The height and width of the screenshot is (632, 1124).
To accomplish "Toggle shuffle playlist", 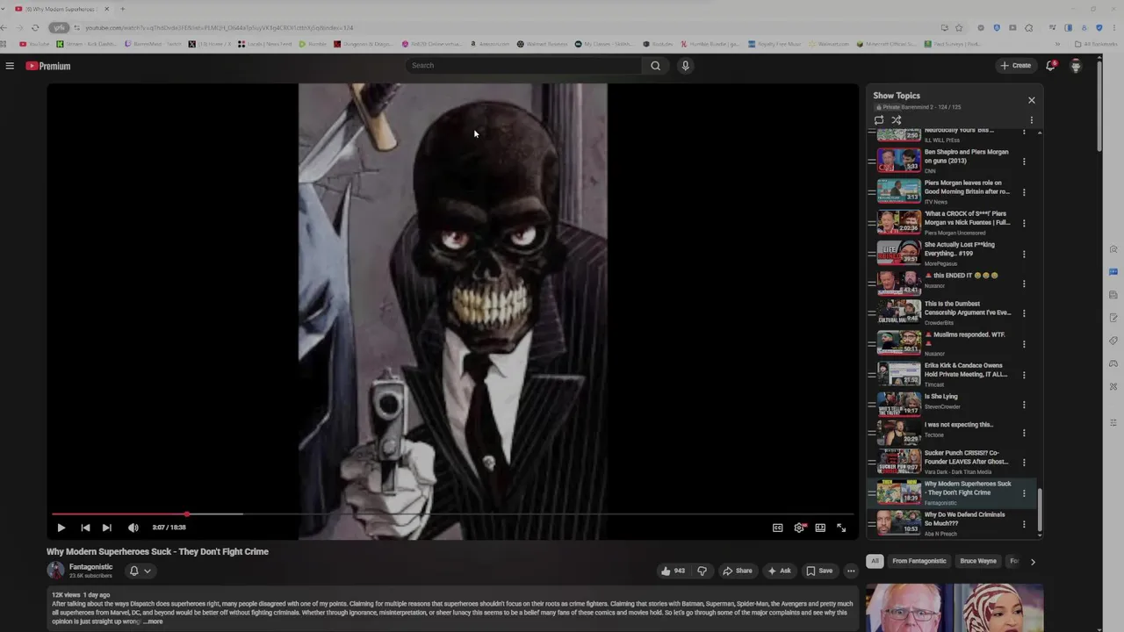I will [x=897, y=120].
